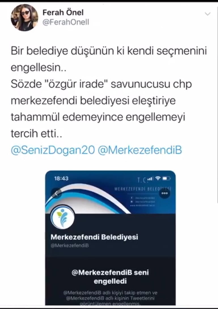
Task: Tap the battery icon in the phone status bar
Action: tap(166, 178)
